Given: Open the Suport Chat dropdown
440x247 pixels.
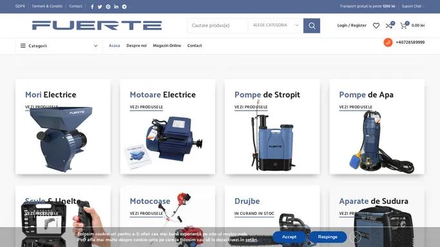Looking at the screenshot, I should pyautogui.click(x=413, y=6).
